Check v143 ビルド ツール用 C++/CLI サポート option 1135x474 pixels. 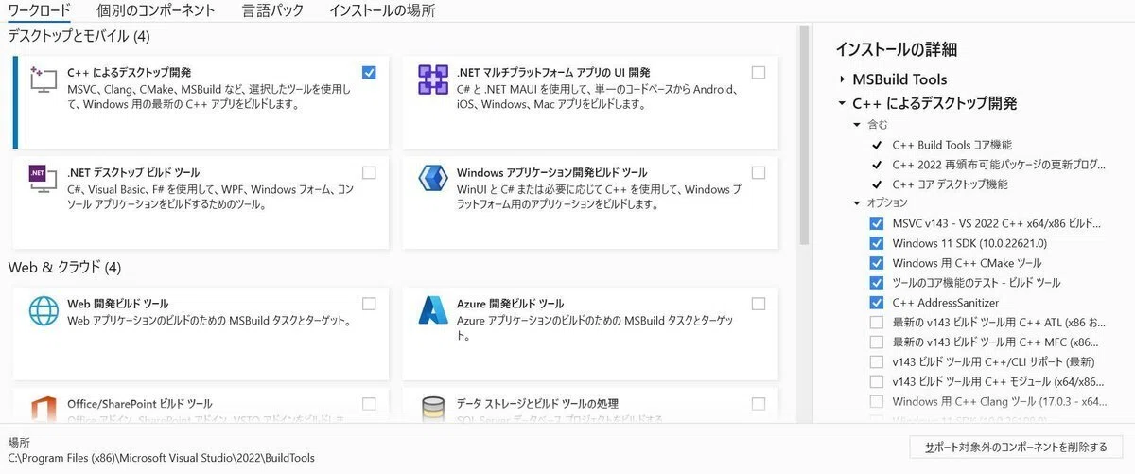tap(876, 362)
